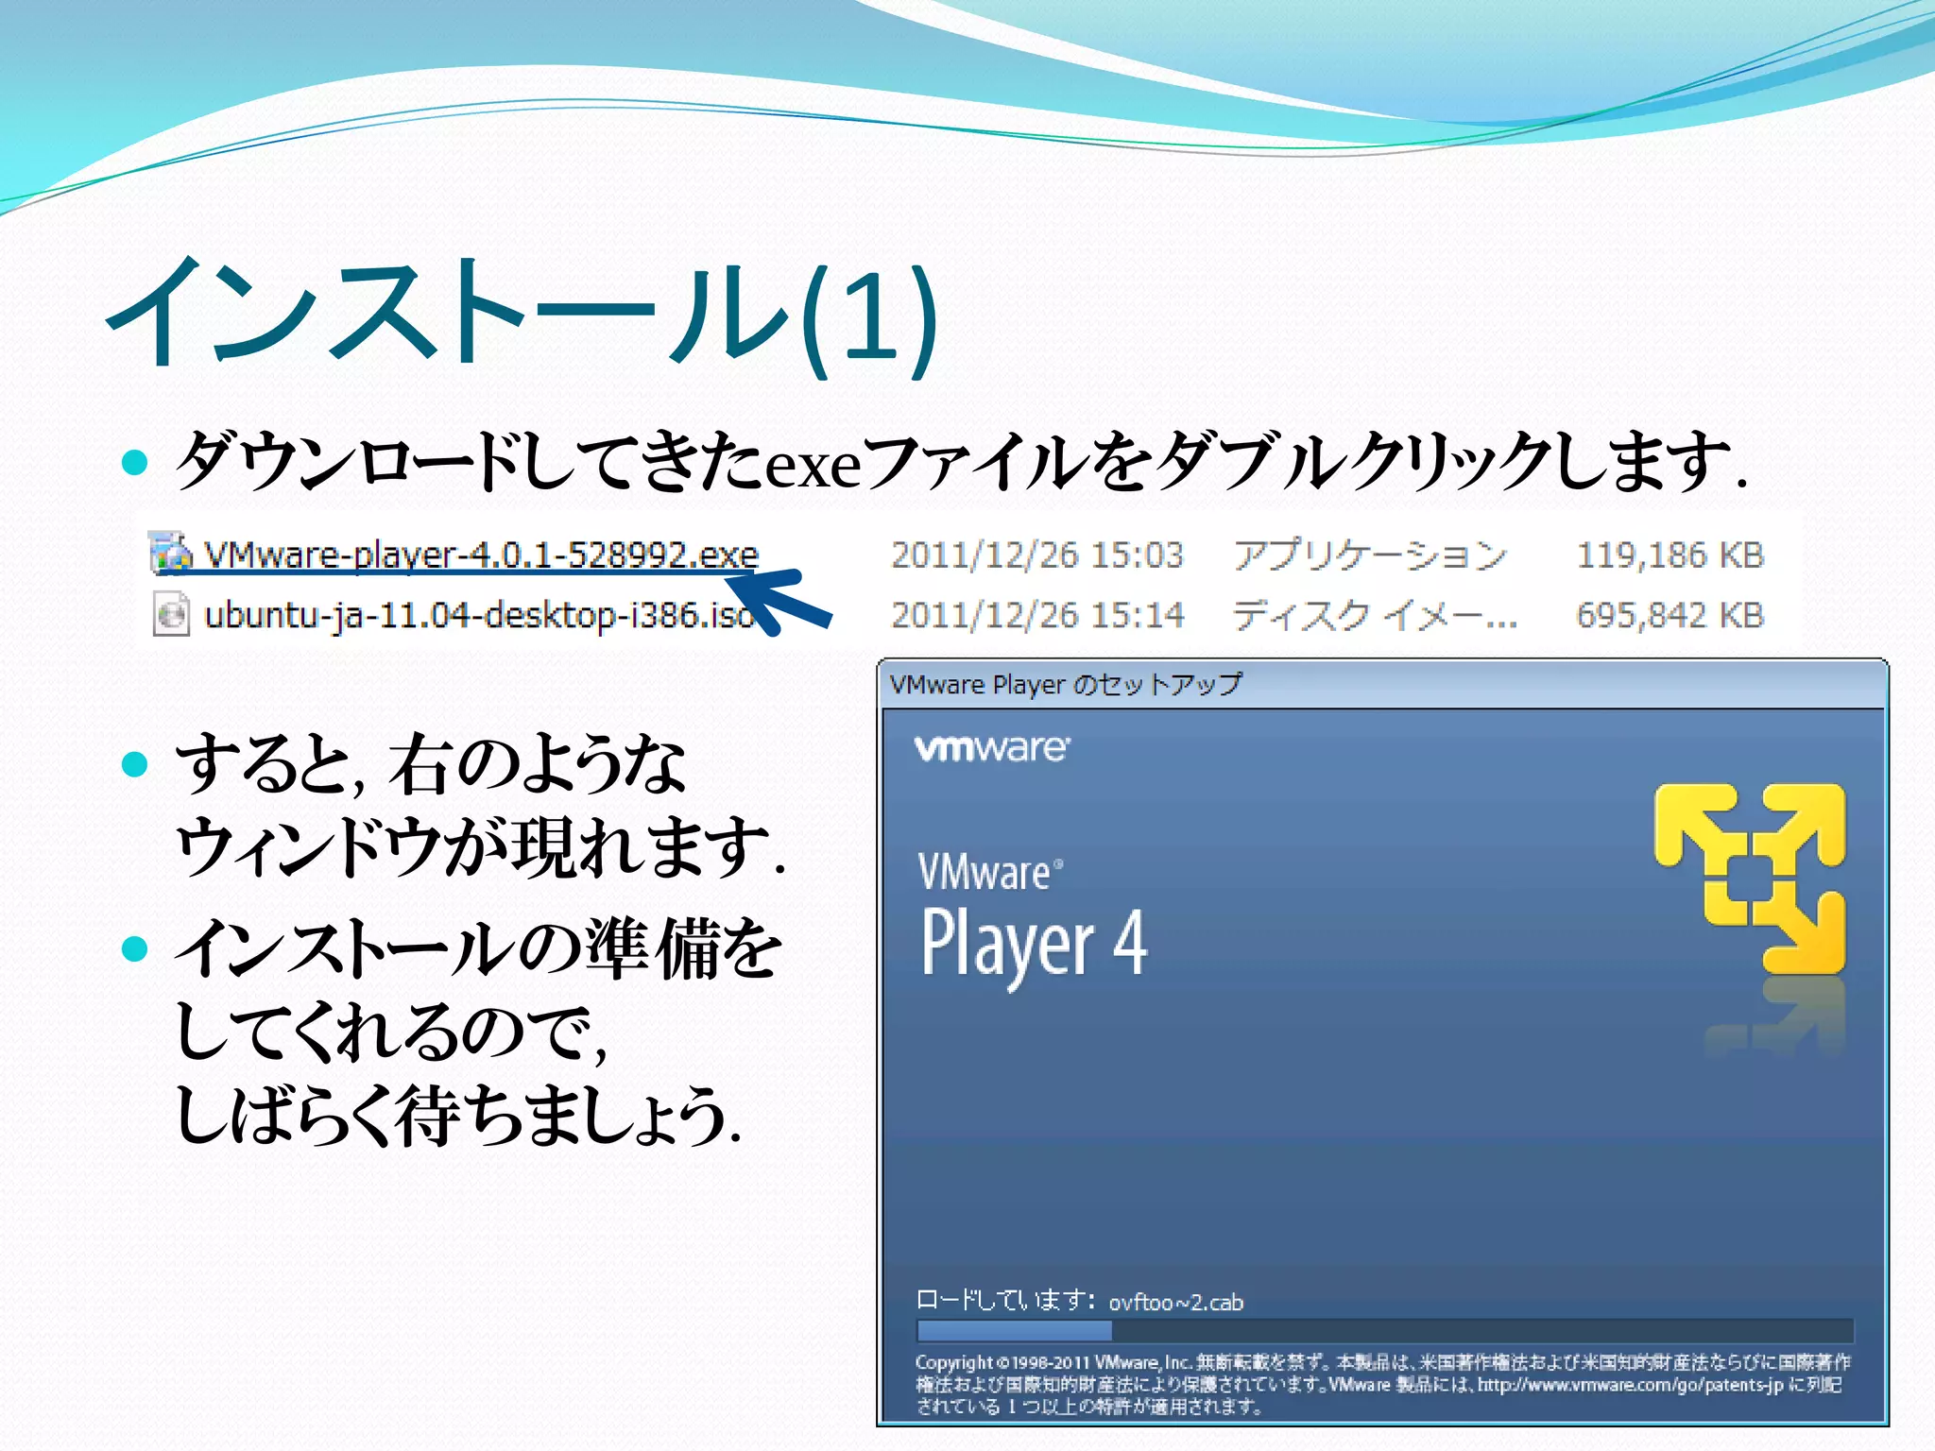Click the date 2011/12/26 15:14
The width and height of the screenshot is (1935, 1451).
pos(1037,615)
